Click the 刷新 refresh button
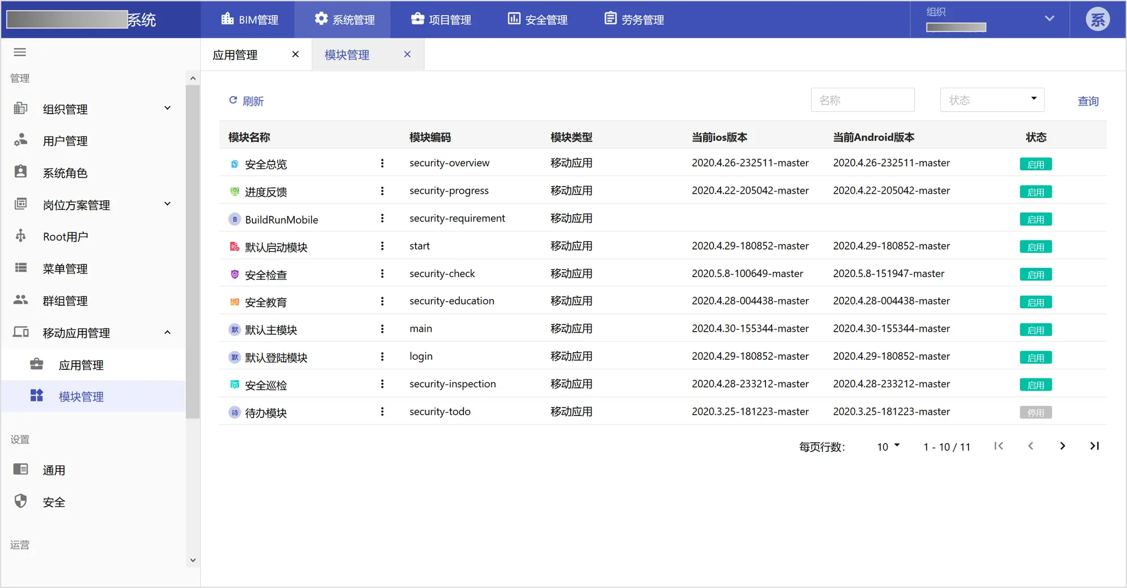 click(x=246, y=101)
